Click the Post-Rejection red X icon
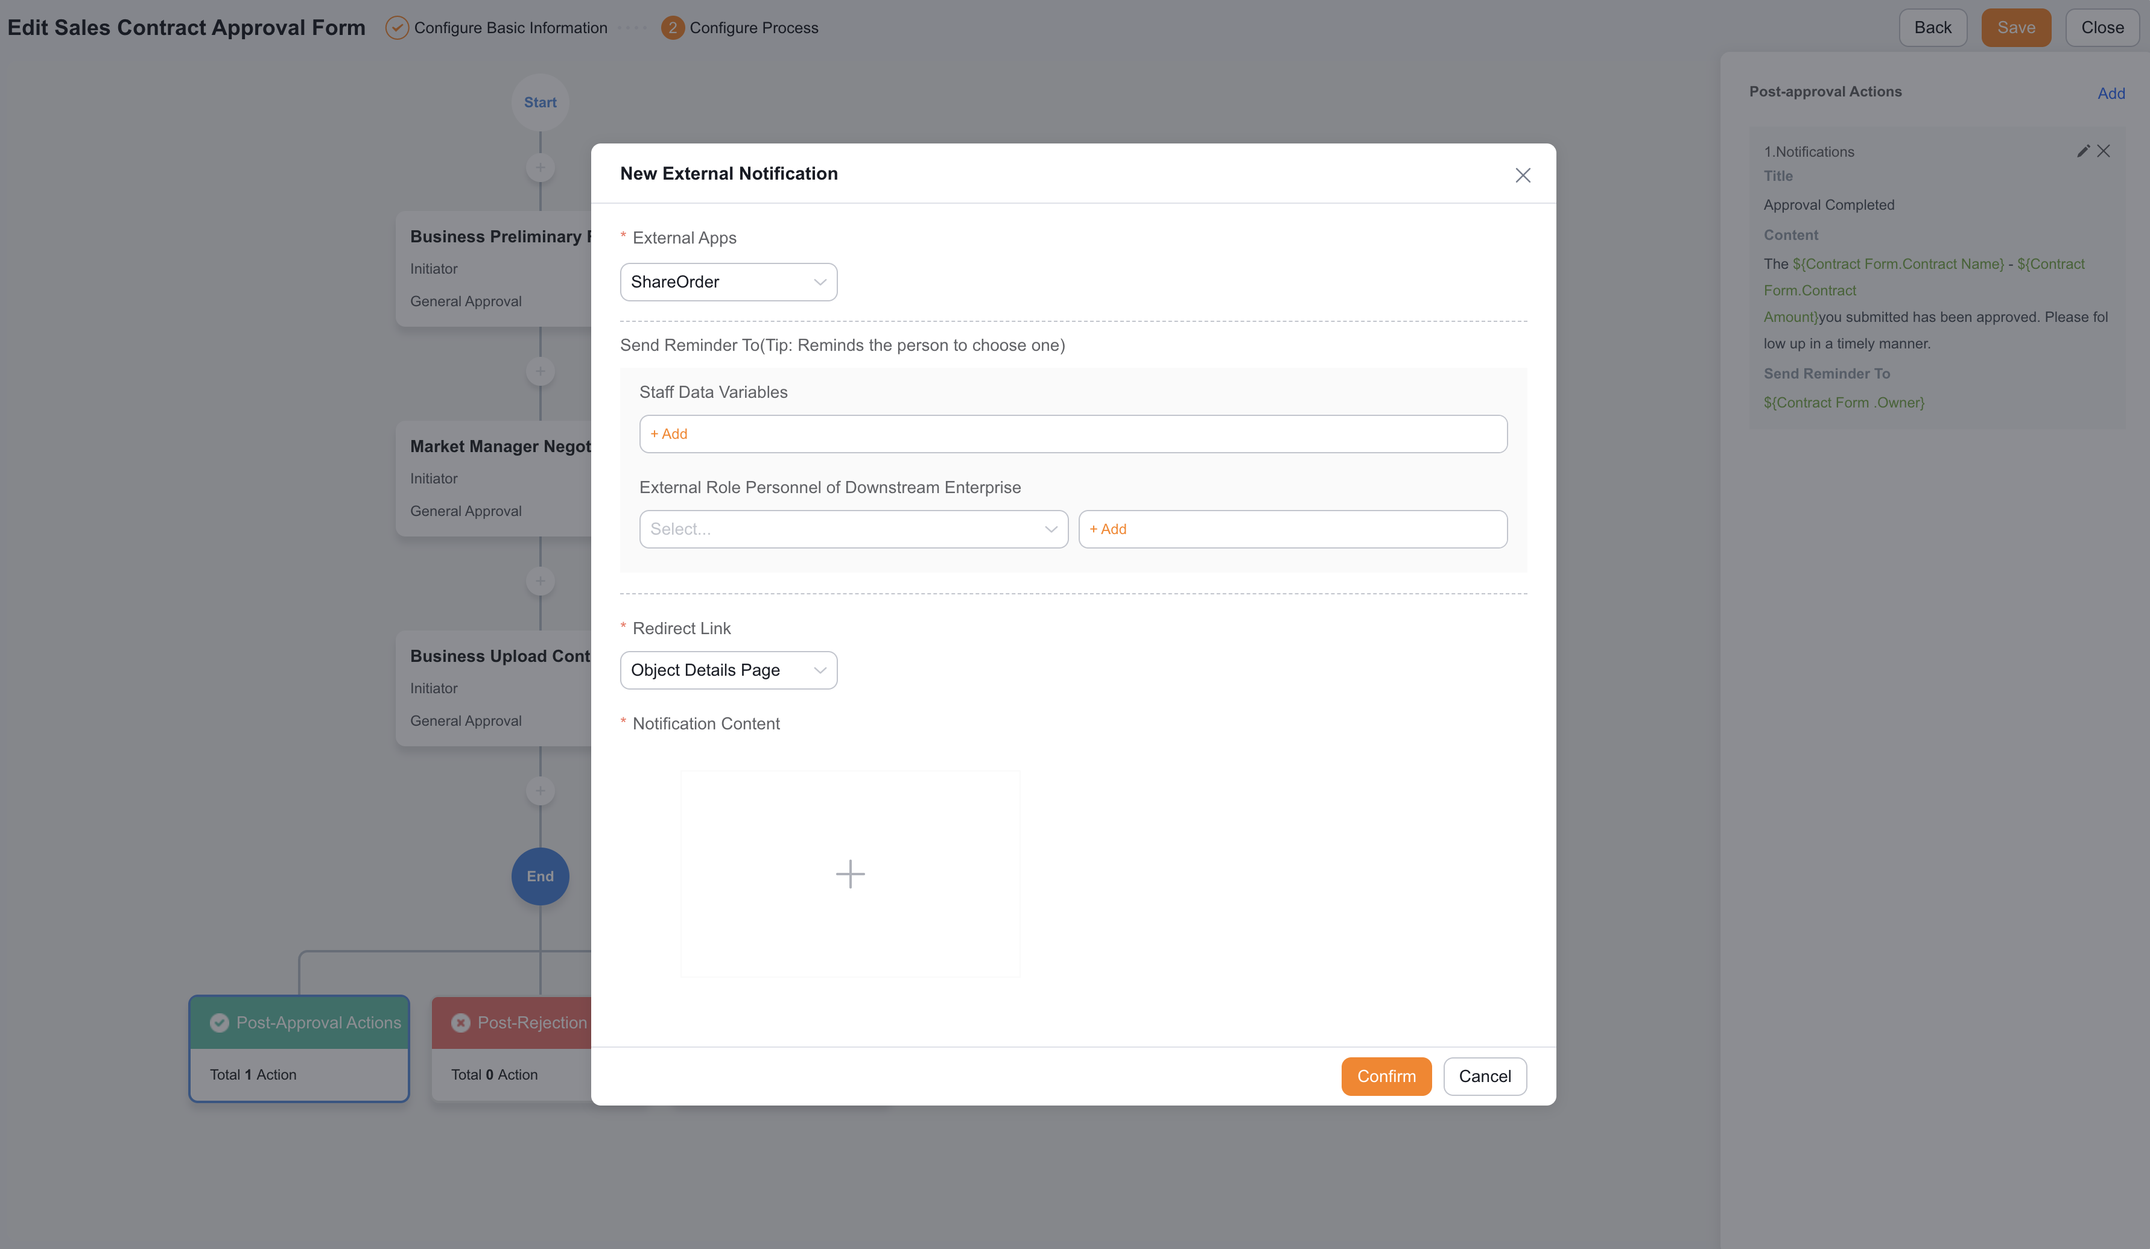The image size is (2150, 1249). point(460,1022)
